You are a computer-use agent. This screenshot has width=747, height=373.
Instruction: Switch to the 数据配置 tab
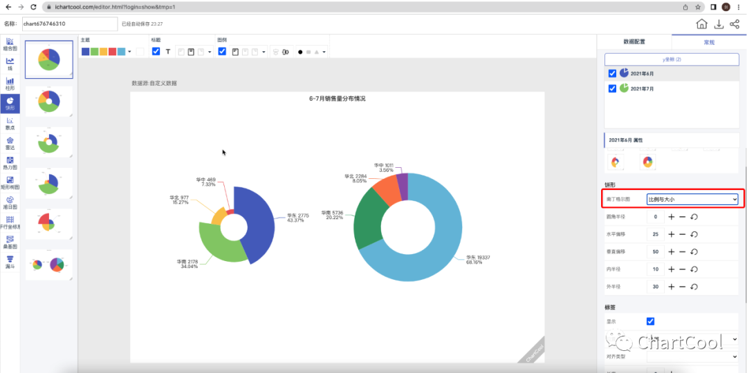pos(634,42)
